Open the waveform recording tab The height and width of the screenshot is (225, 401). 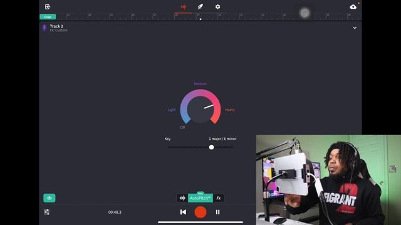(x=183, y=7)
